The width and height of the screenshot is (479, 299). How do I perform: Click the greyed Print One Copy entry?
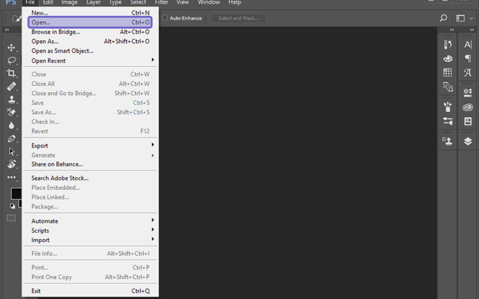pos(90,277)
